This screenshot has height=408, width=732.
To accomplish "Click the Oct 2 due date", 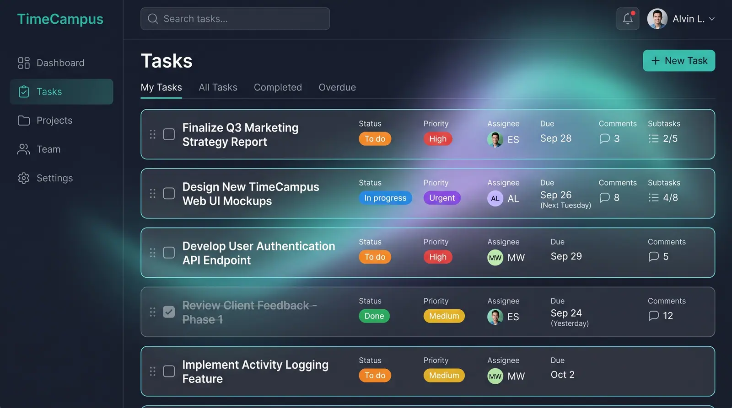I will (563, 375).
